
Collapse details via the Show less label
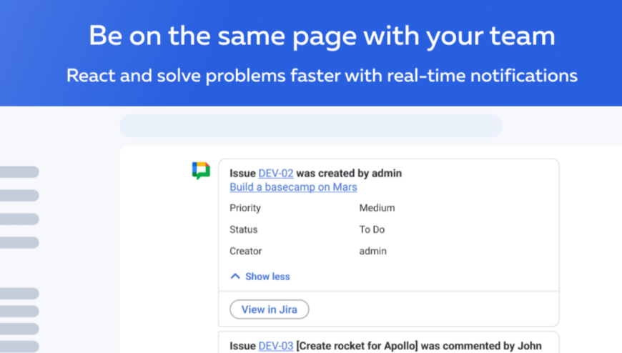pyautogui.click(x=267, y=277)
